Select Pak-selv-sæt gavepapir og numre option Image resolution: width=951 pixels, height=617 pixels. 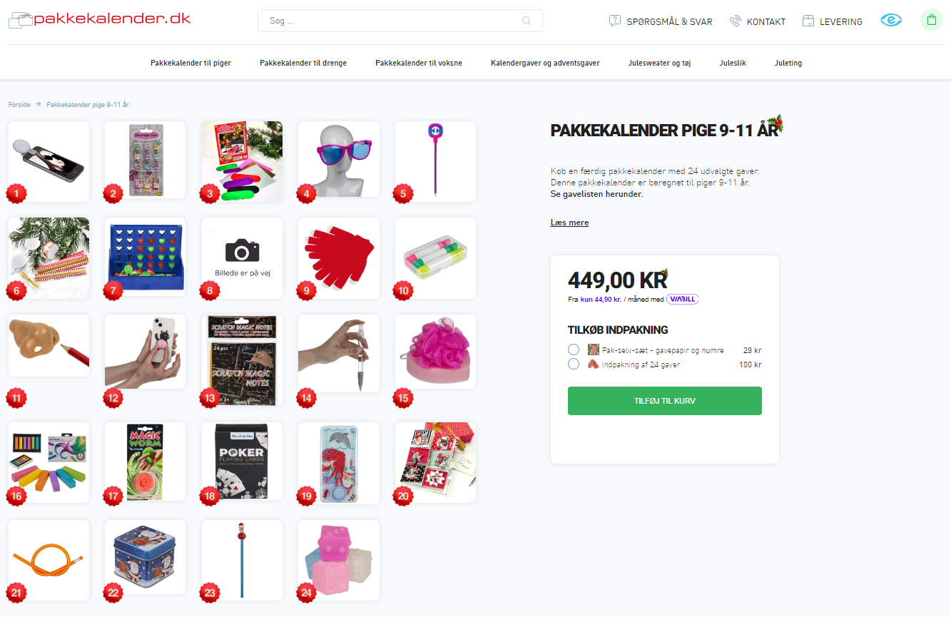[x=574, y=350]
